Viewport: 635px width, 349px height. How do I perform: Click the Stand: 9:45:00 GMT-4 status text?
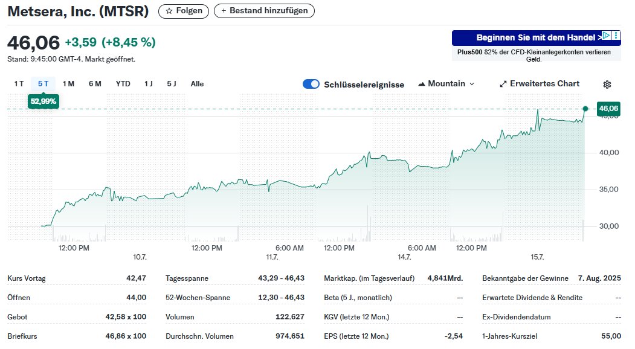coord(71,59)
